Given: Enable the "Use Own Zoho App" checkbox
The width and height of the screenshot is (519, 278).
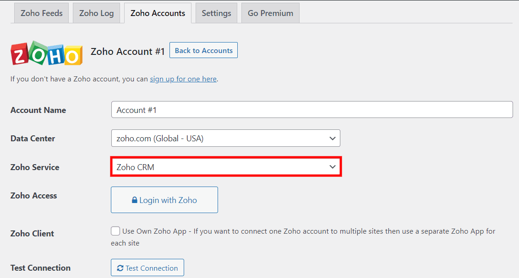Looking at the screenshot, I should (x=115, y=231).
